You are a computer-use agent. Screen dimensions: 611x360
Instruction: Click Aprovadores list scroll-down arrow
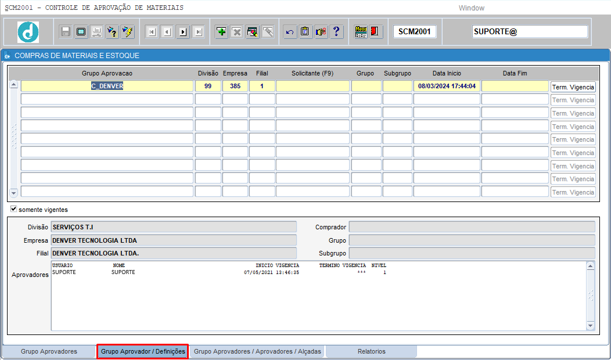pos(590,326)
